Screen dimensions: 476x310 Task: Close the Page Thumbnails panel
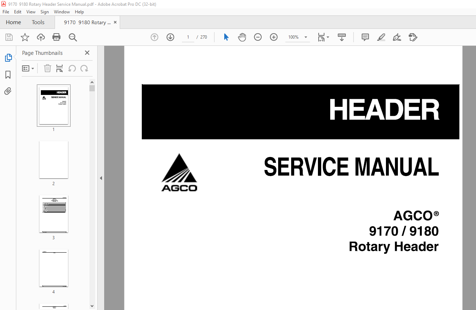click(x=87, y=53)
